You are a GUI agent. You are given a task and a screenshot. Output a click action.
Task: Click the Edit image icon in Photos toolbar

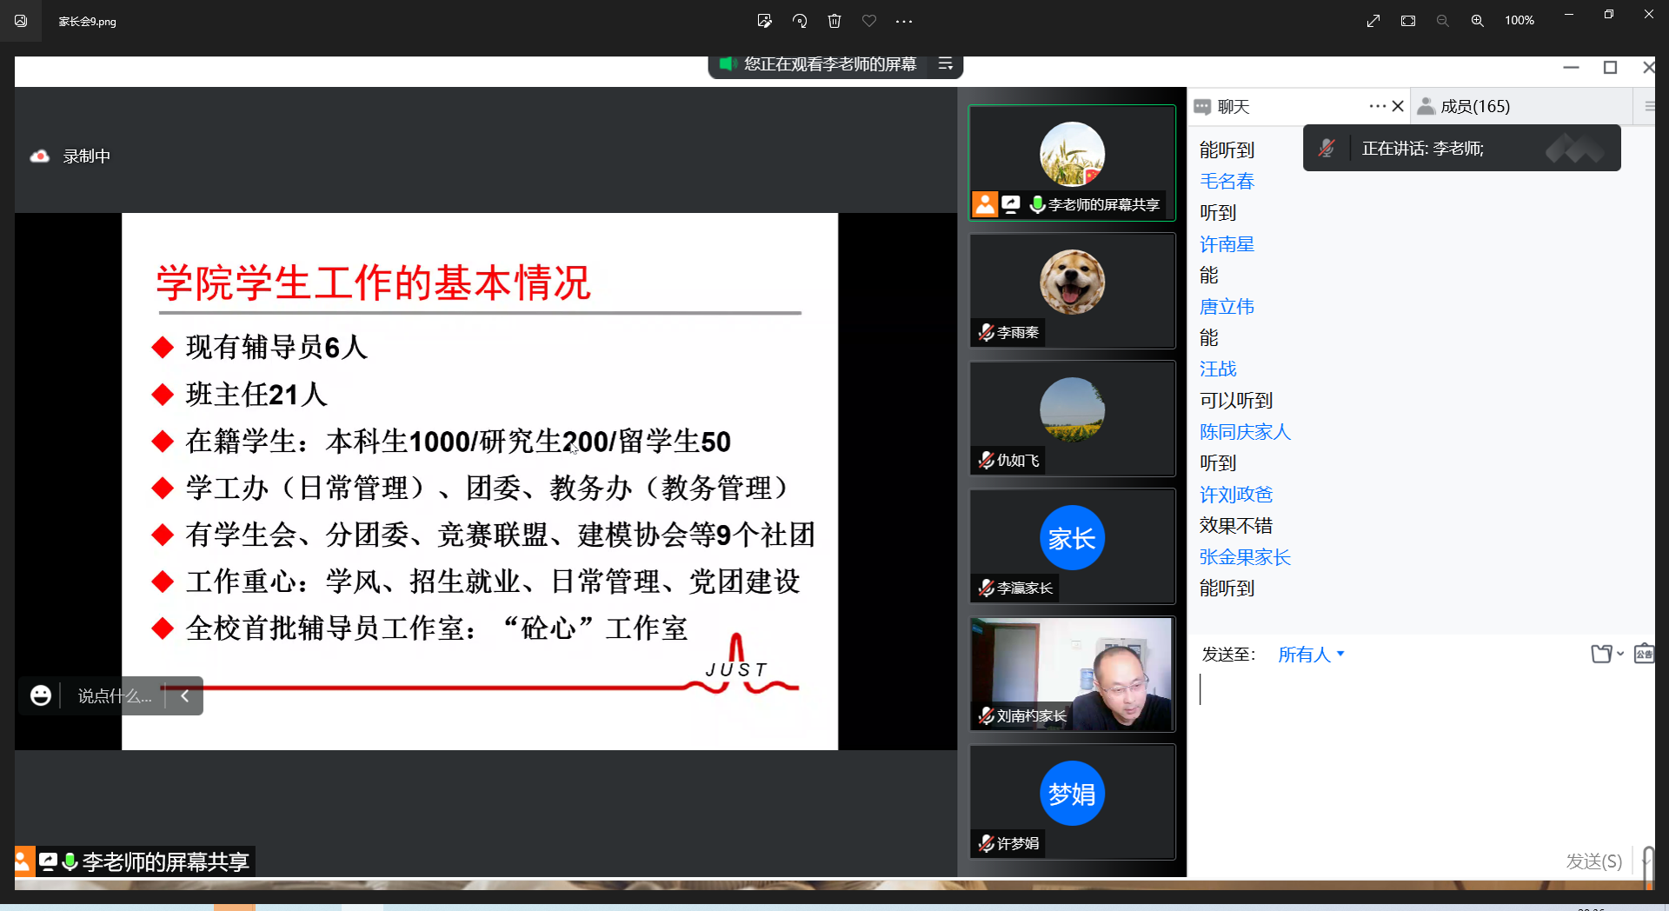pyautogui.click(x=764, y=21)
